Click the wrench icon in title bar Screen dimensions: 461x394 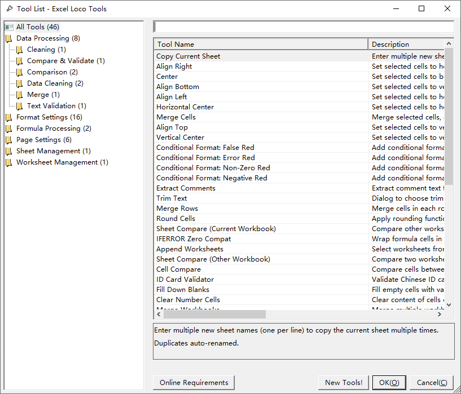coord(10,9)
